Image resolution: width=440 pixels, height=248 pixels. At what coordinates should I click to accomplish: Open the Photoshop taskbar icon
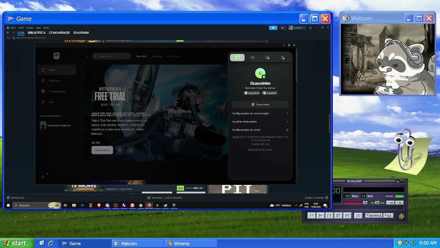click(x=82, y=205)
